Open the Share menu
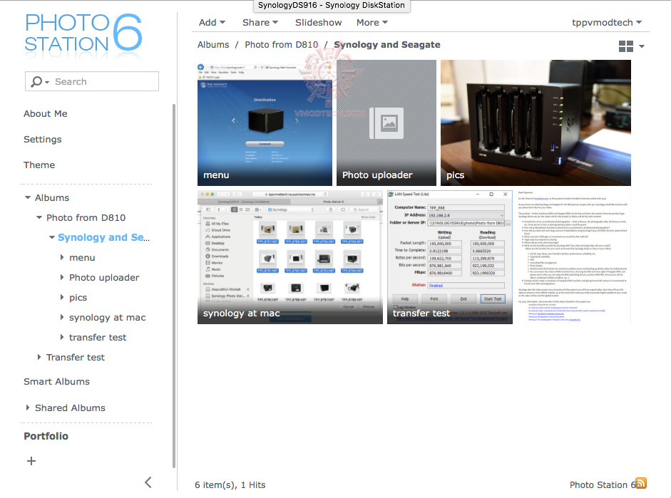The height and width of the screenshot is (498, 671). click(260, 22)
